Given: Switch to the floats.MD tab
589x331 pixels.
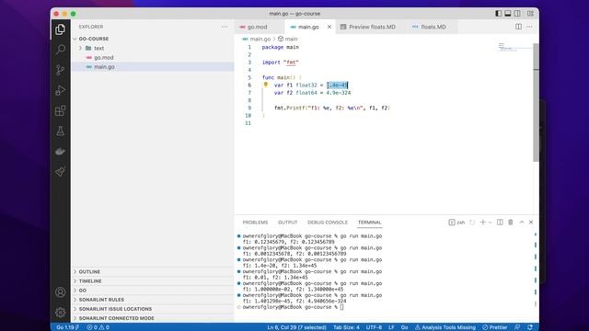Looking at the screenshot, I should tap(433, 27).
